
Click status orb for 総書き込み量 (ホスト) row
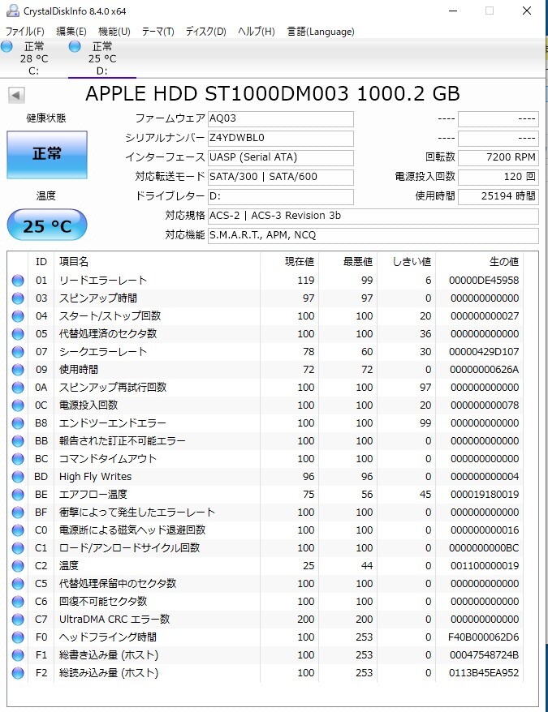(x=18, y=655)
